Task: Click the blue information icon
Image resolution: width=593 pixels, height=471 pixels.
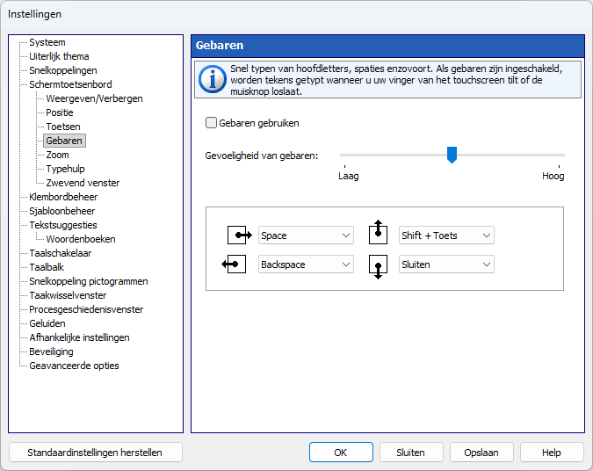Action: tap(213, 80)
